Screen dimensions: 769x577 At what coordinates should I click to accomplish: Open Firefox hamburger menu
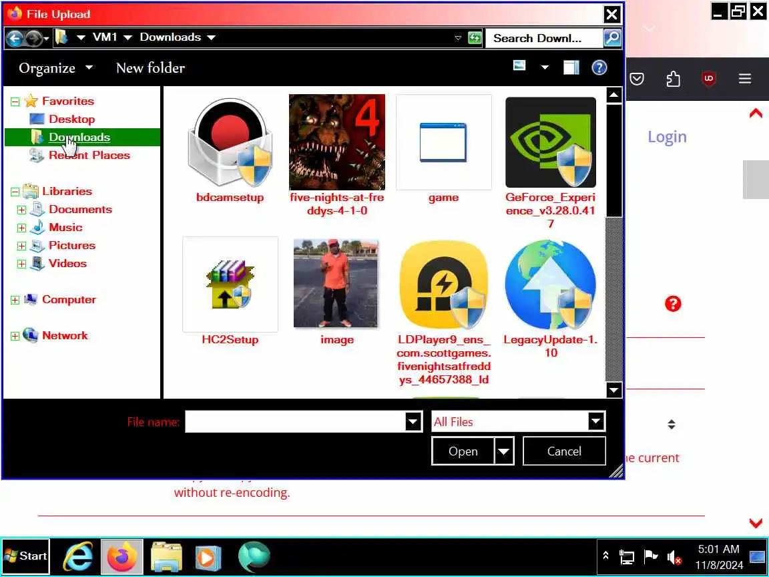pyautogui.click(x=745, y=79)
